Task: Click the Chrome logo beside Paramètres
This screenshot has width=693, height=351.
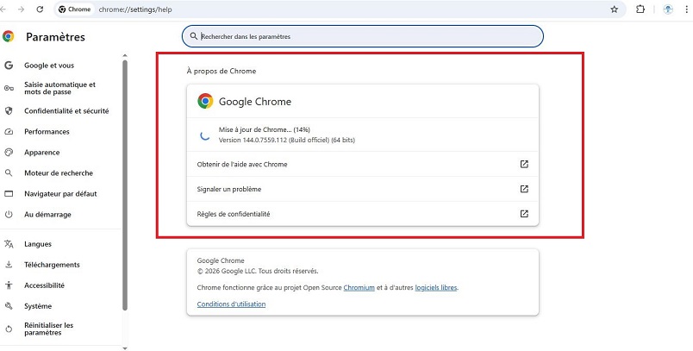Action: pos(9,37)
